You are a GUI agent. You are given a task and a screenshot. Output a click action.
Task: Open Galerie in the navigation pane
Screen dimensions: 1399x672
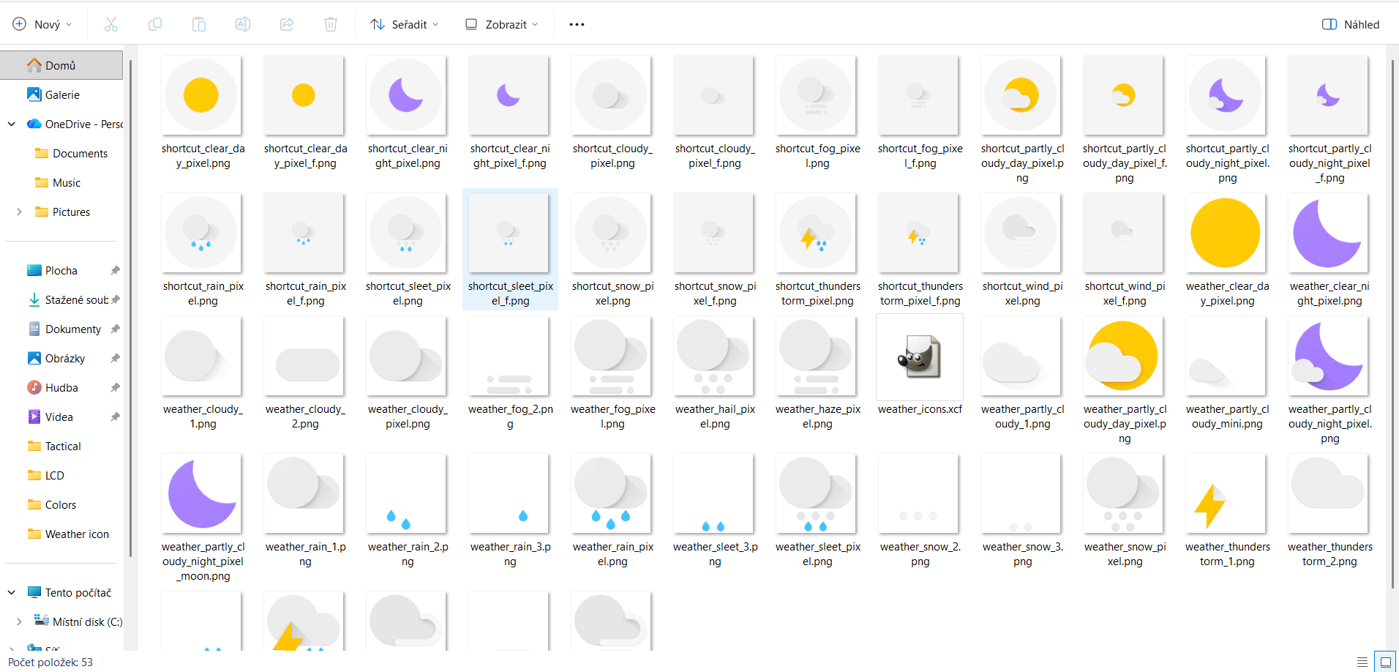click(62, 94)
